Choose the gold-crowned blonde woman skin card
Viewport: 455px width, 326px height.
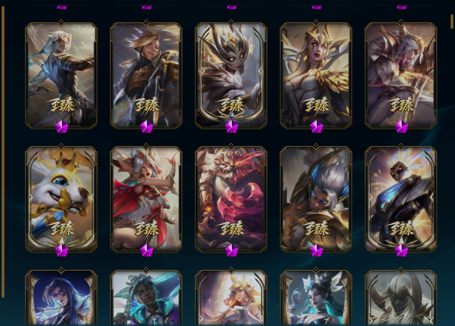(x=316, y=75)
